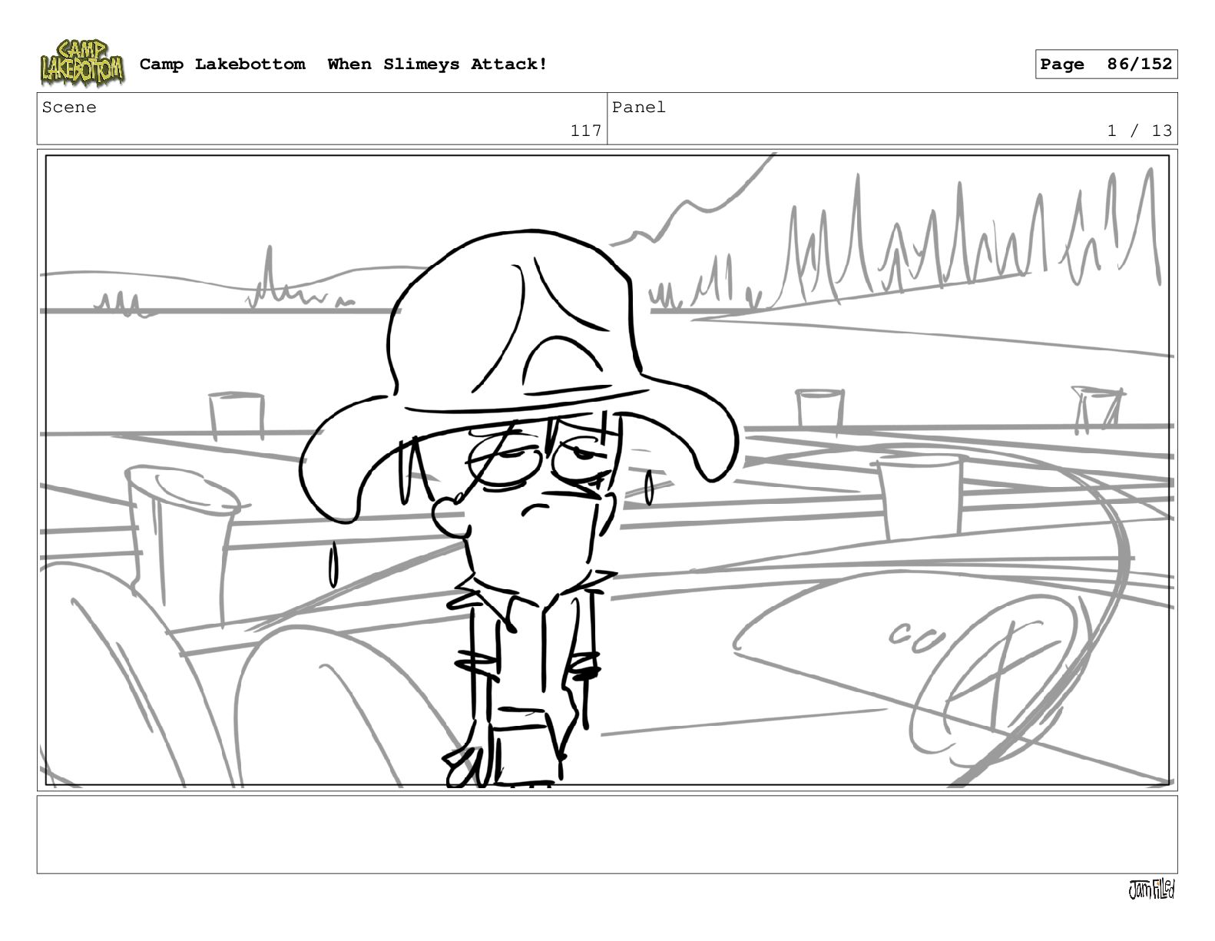Click panel count '1 / 13'
The height and width of the screenshot is (941, 1215).
pyautogui.click(x=1140, y=131)
